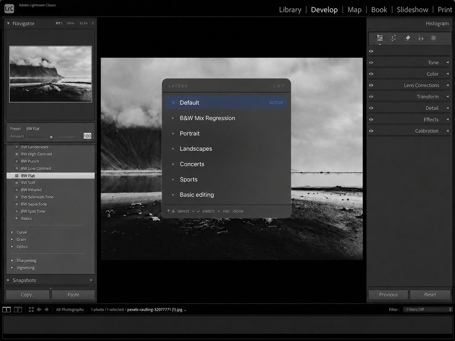Click the LrC application logo
The width and height of the screenshot is (455, 341).
click(9, 8)
